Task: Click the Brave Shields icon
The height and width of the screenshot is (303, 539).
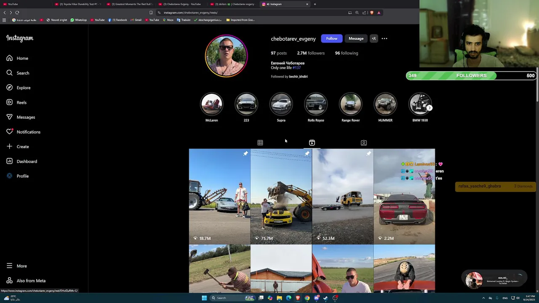Action: point(371,13)
